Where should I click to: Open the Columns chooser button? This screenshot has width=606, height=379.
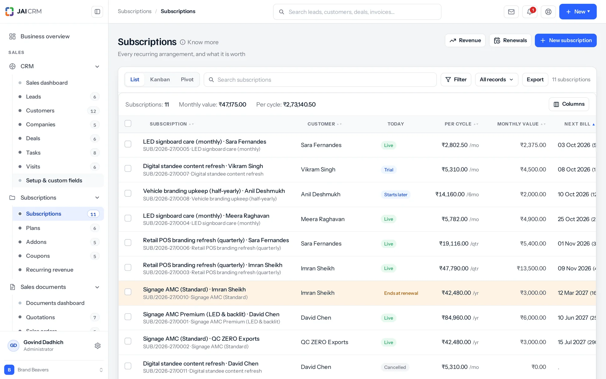[x=569, y=104]
